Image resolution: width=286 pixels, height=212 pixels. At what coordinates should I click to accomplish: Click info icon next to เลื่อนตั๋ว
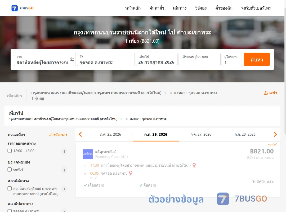[103, 185]
